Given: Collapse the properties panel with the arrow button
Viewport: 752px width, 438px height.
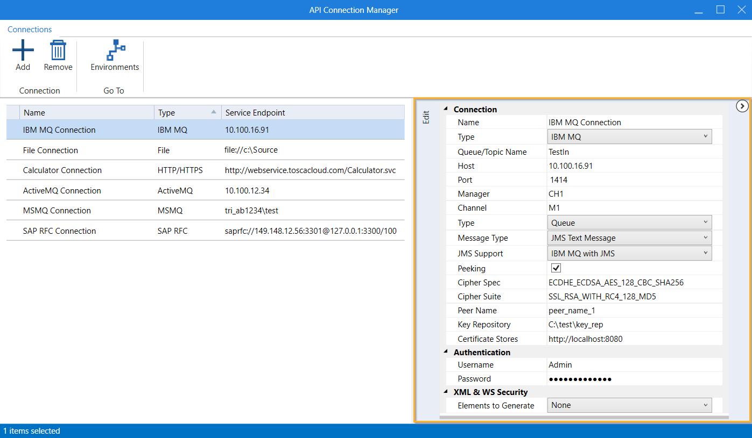Looking at the screenshot, I should tap(742, 106).
